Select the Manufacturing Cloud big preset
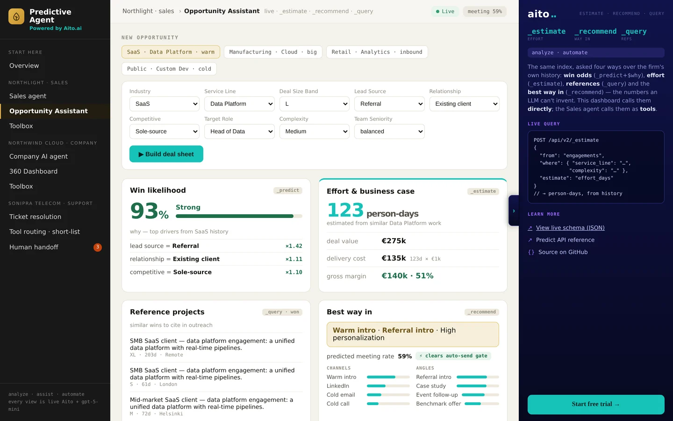673x421 pixels. (273, 52)
